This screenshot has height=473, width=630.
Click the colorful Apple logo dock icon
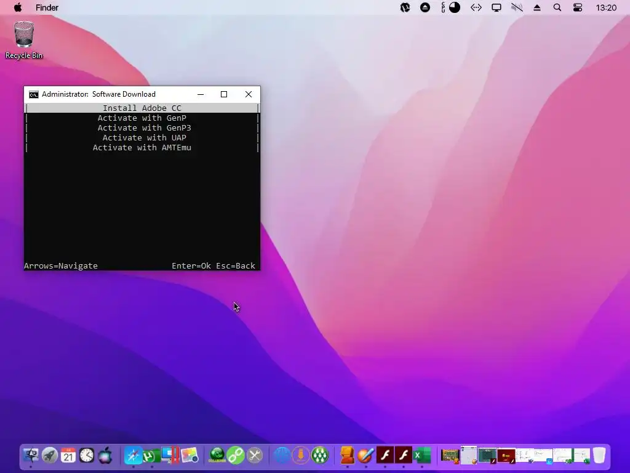(x=105, y=455)
